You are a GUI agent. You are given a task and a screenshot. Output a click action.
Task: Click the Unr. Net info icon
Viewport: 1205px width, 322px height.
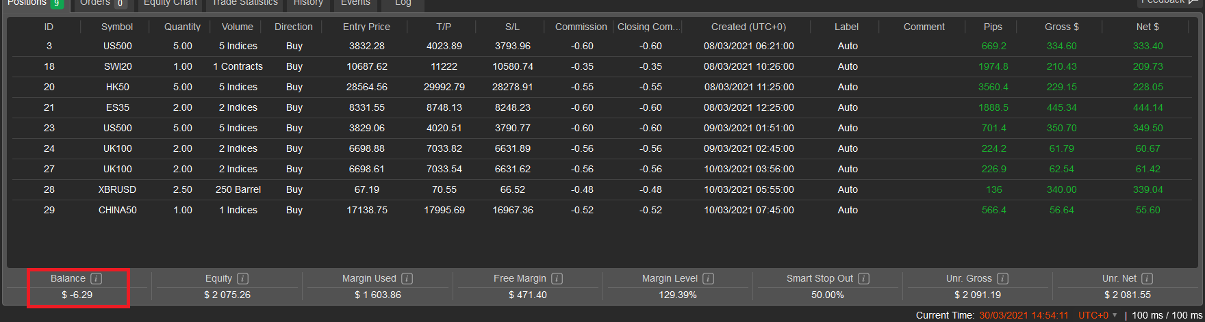1147,278
